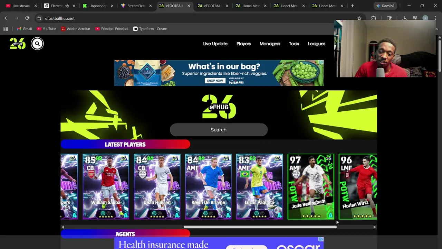Screen dimensions: 442x249
Task: Open Gemini button in title bar
Action: click(x=385, y=6)
